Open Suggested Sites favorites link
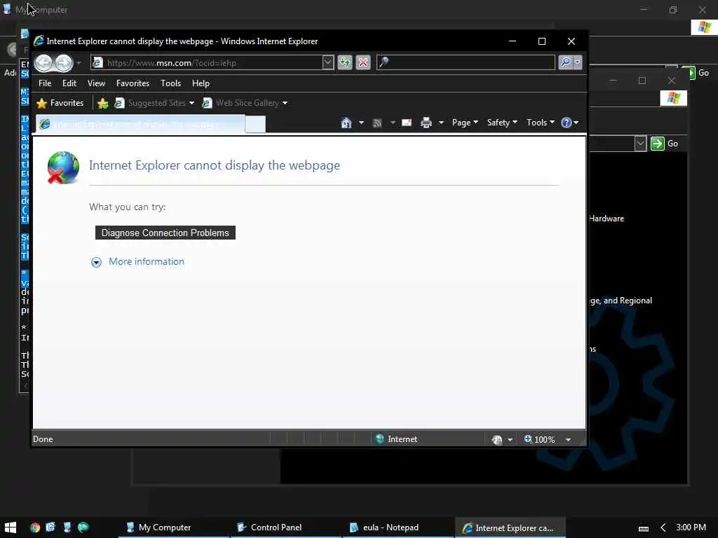This screenshot has width=718, height=538. (x=154, y=103)
